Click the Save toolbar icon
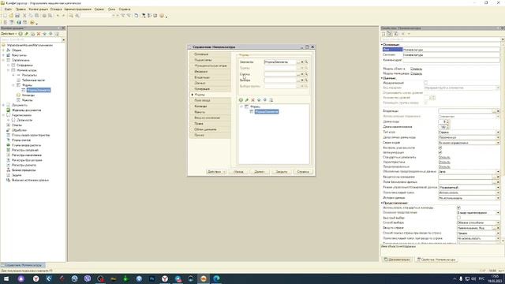The width and height of the screenshot is (505, 284). click(x=17, y=16)
